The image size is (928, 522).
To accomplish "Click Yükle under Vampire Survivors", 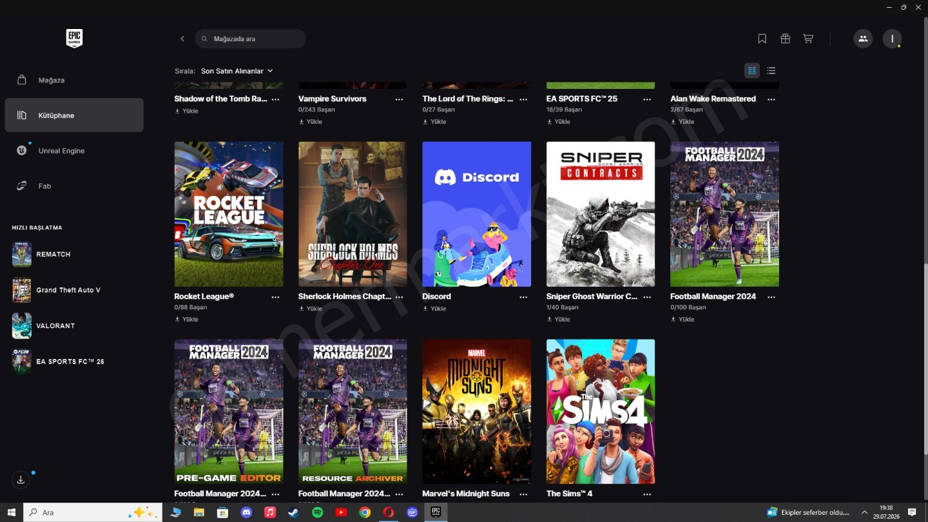I will 311,122.
